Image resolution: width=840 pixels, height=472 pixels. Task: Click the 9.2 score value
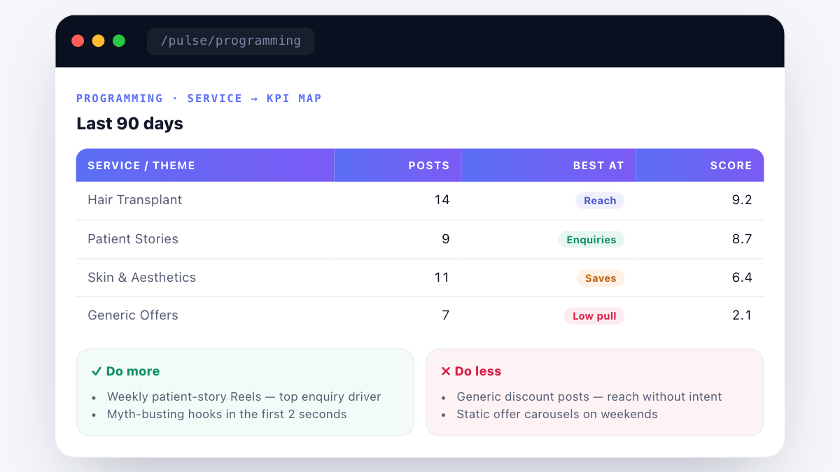742,200
